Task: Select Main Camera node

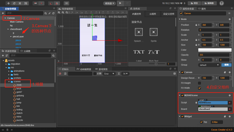Action: tap(17, 22)
